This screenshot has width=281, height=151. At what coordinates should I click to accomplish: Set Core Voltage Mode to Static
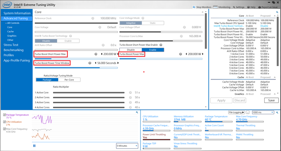[153, 23]
